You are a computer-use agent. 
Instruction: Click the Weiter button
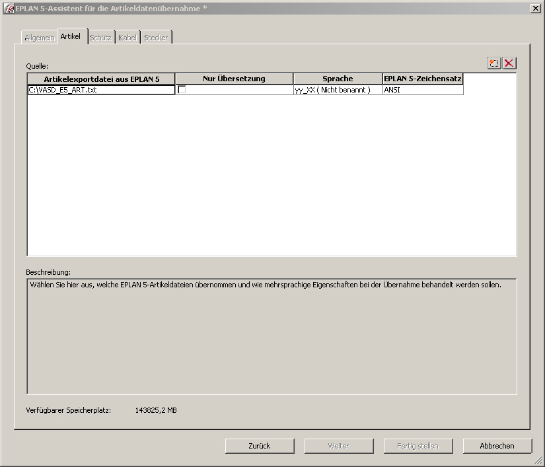[x=339, y=446]
